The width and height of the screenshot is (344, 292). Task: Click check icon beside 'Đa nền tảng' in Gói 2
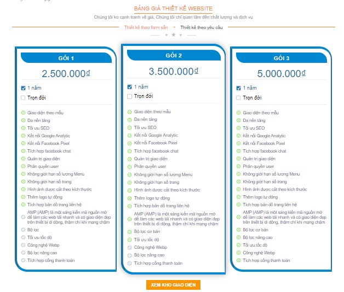[x=130, y=119]
